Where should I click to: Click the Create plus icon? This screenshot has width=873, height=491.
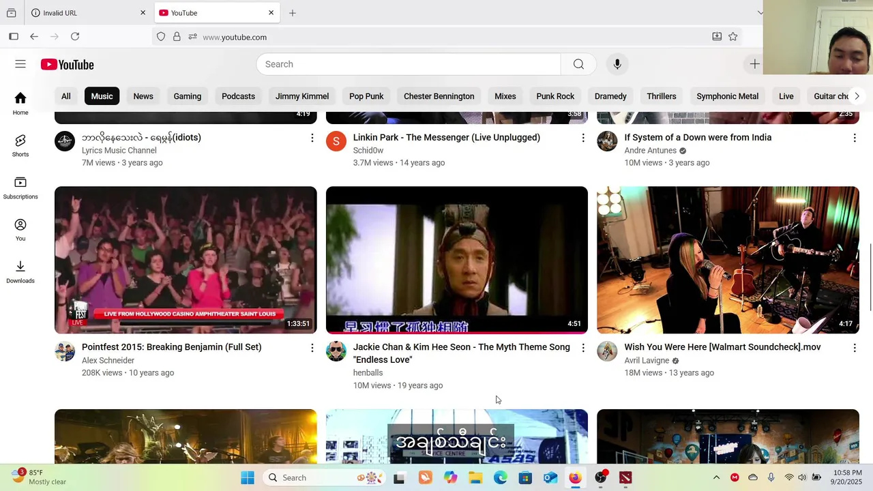(x=754, y=64)
